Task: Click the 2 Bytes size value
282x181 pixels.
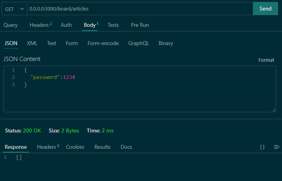Action: click(70, 131)
